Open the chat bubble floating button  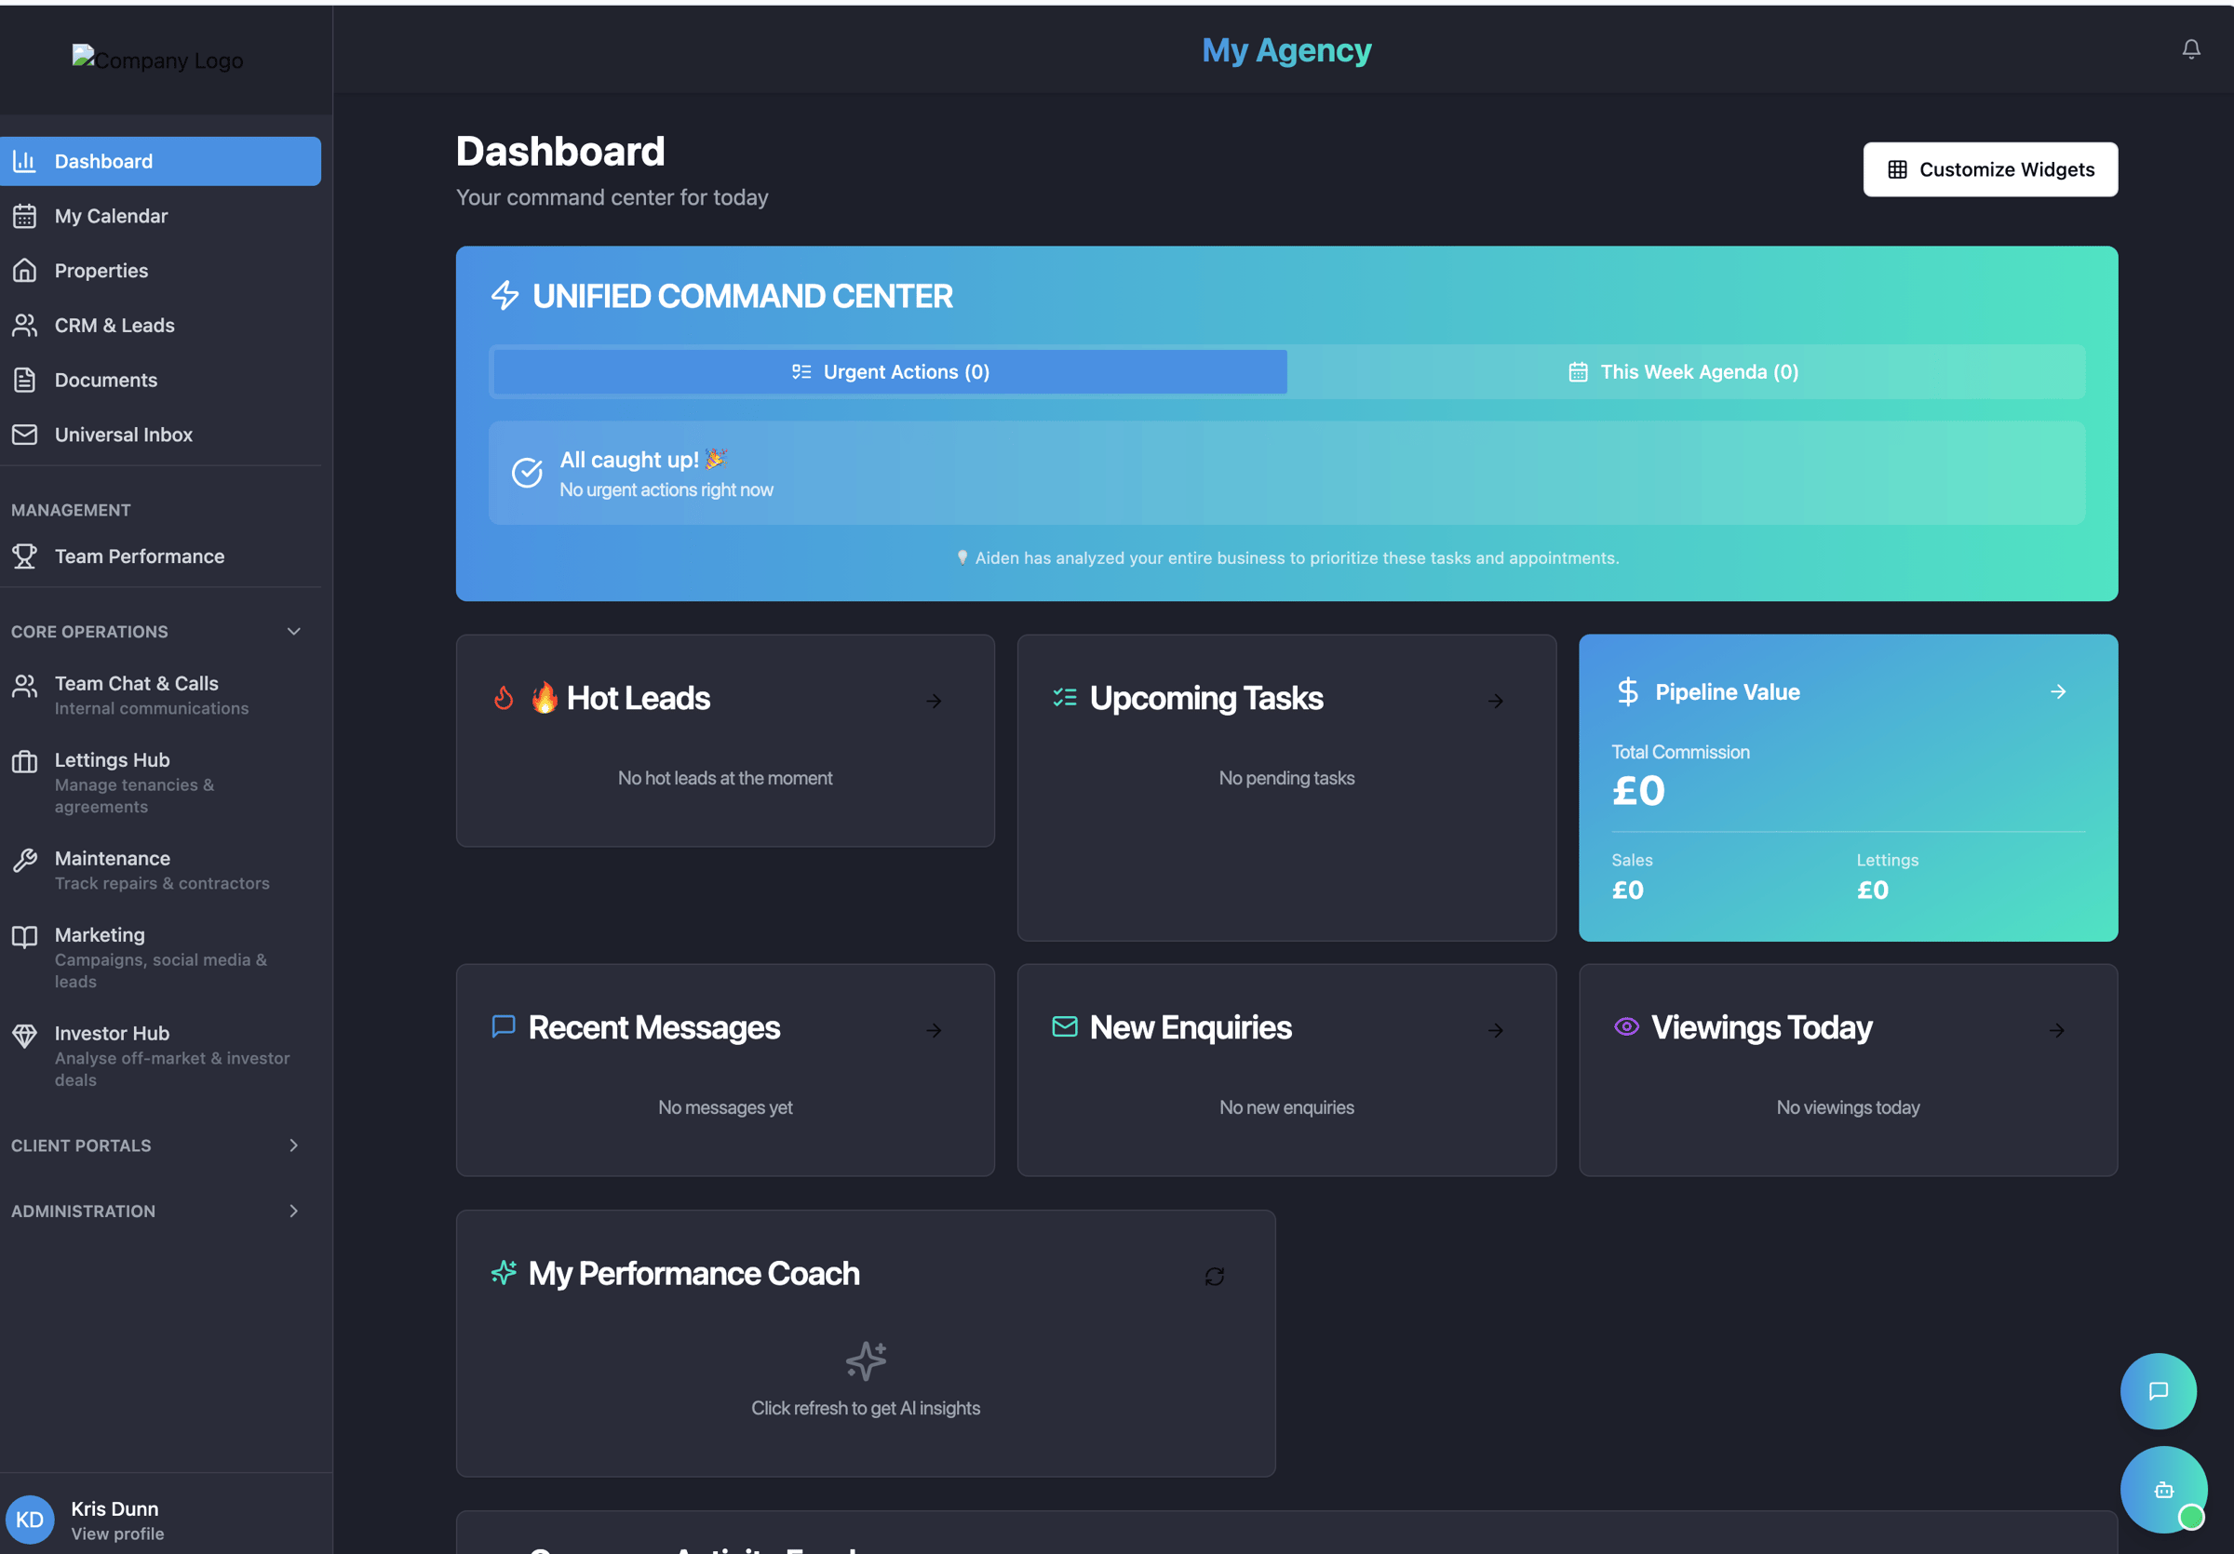(2160, 1390)
